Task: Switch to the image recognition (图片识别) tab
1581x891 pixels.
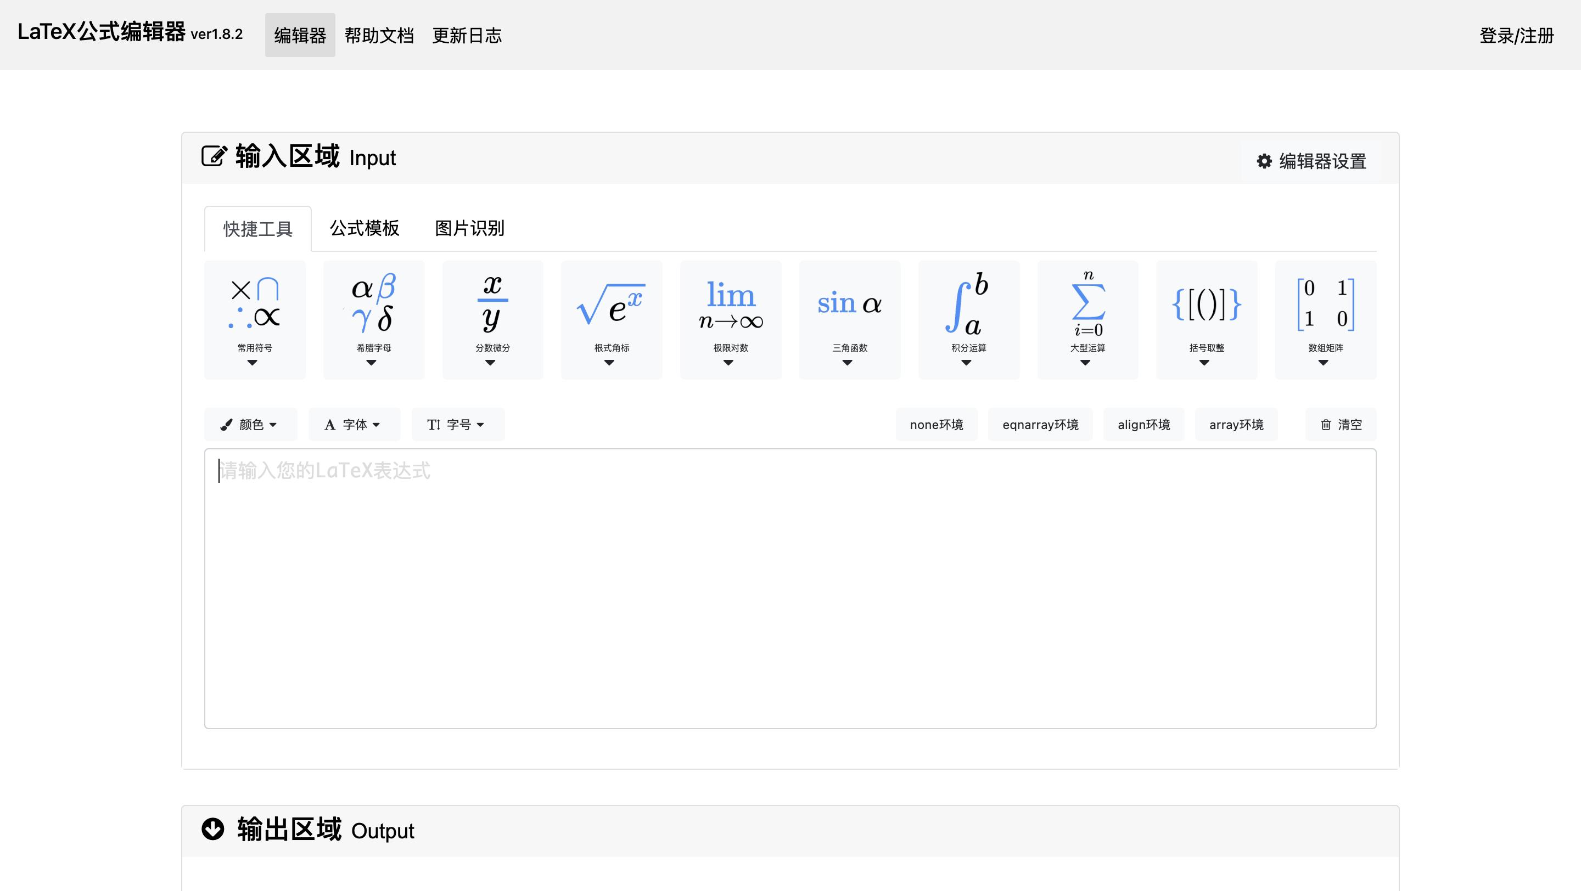Action: click(x=469, y=228)
